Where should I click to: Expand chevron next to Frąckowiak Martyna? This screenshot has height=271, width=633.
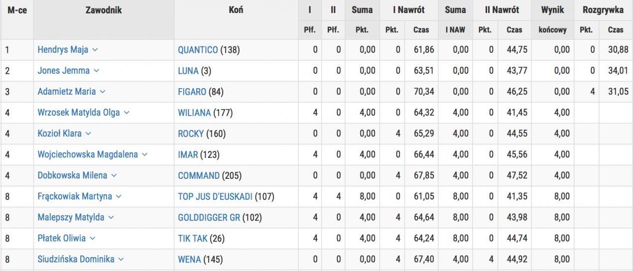(119, 196)
